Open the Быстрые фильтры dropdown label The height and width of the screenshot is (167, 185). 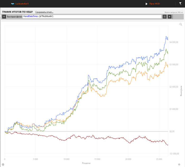pyautogui.click(x=15, y=17)
